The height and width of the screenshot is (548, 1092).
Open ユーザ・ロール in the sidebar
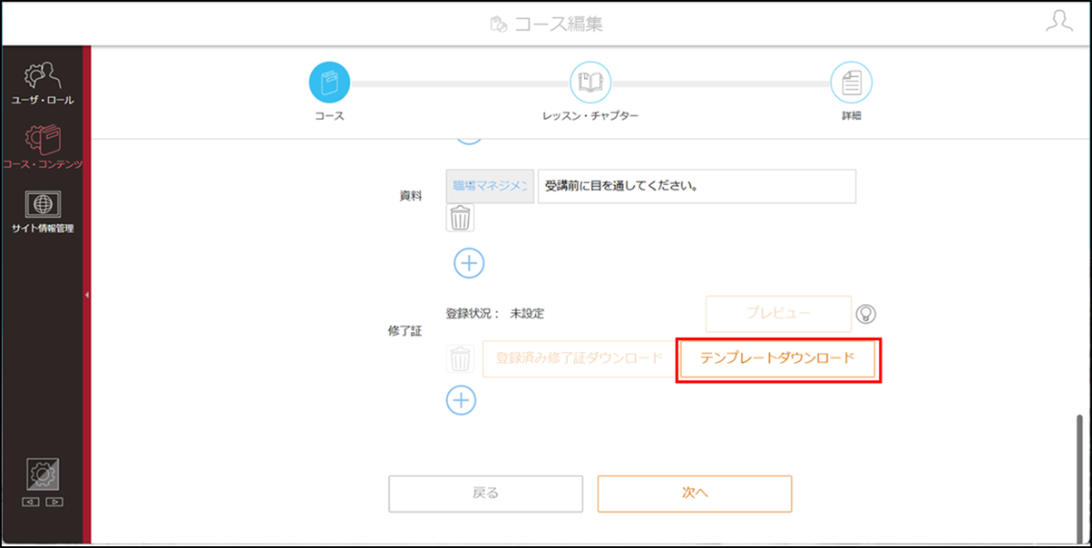(43, 83)
